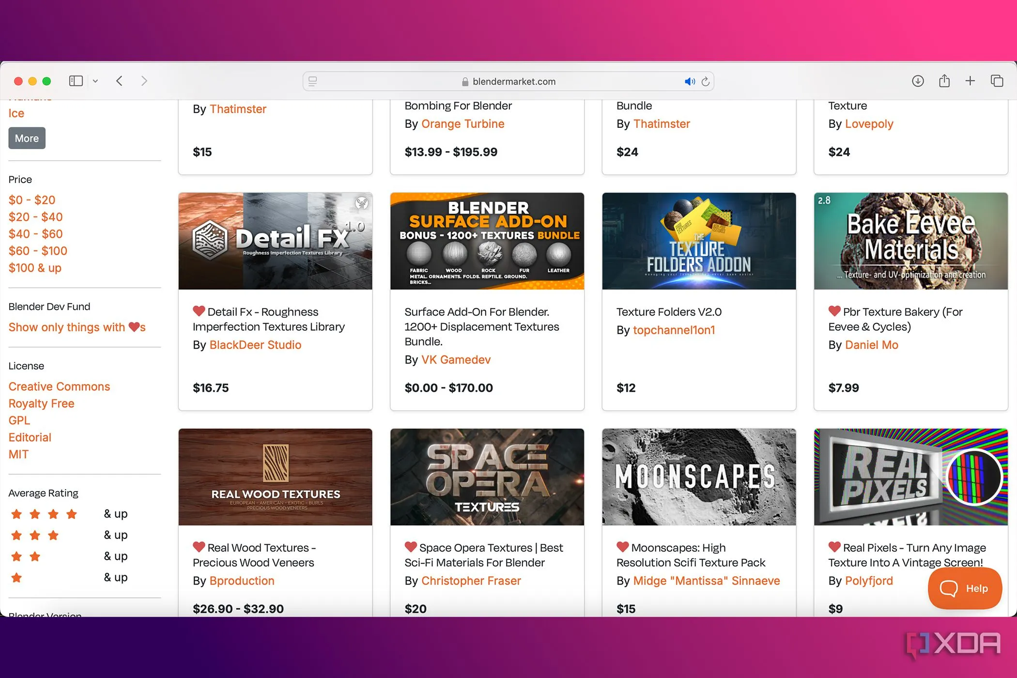Open the Detail FX product thumbnail
Image resolution: width=1017 pixels, height=678 pixels.
coord(275,241)
